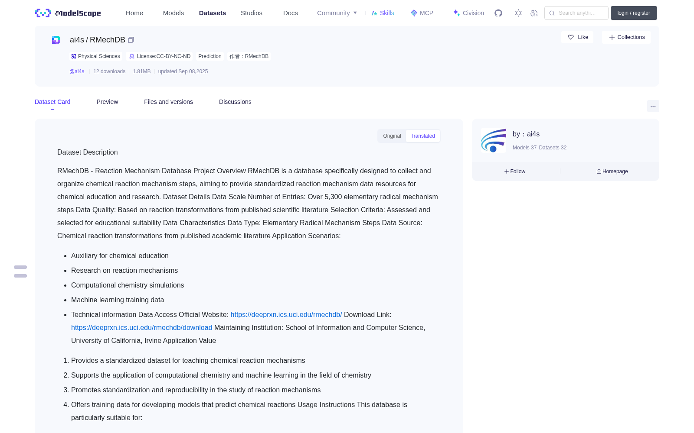Click the '12 downloads' text
694x433 pixels.
(x=109, y=71)
